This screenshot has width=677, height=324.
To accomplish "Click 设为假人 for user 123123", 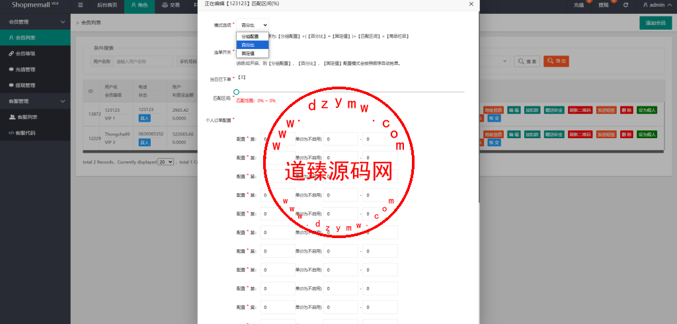I will click(x=647, y=110).
